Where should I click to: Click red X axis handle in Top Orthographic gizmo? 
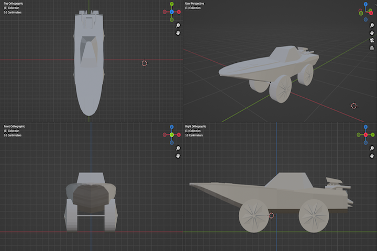(179, 12)
